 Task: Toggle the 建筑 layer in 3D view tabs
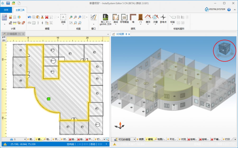coord(149,139)
